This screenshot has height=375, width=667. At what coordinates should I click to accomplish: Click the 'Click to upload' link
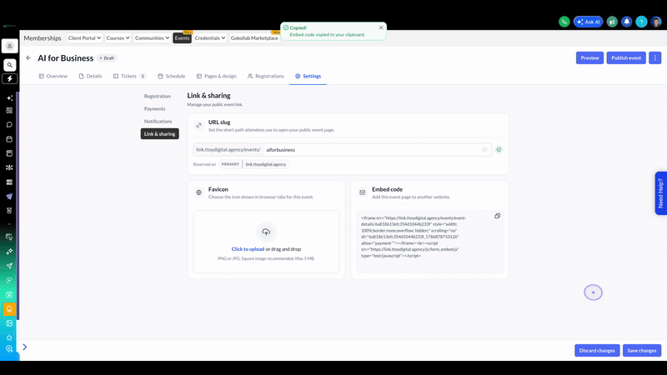tap(248, 249)
